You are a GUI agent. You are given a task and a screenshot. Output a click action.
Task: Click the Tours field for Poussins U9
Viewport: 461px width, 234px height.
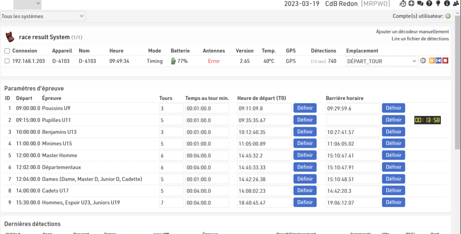pos(172,108)
